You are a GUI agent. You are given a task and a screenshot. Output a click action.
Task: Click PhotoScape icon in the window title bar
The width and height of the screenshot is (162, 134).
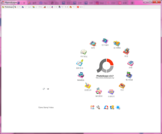point(3,2)
